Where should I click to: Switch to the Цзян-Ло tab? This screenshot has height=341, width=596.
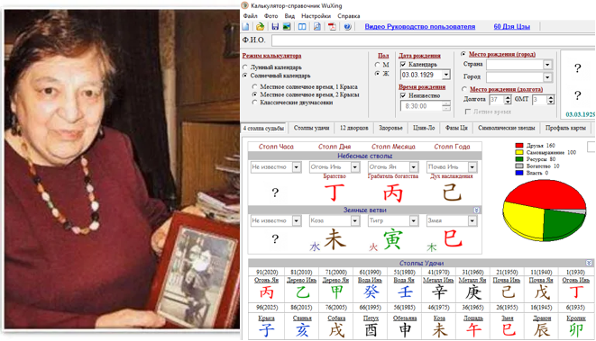[424, 128]
